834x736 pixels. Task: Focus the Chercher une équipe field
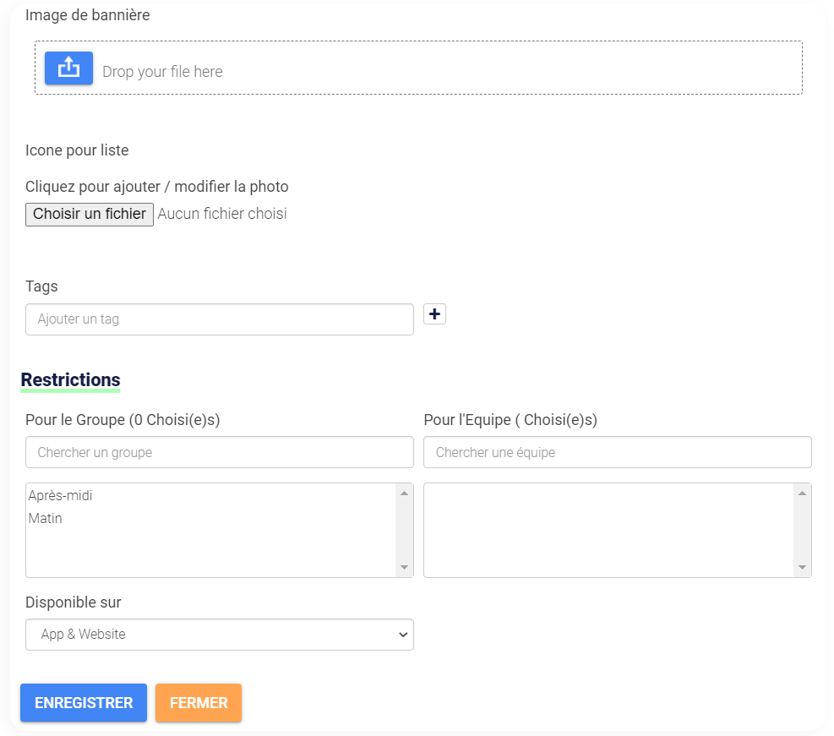pyautogui.click(x=618, y=453)
